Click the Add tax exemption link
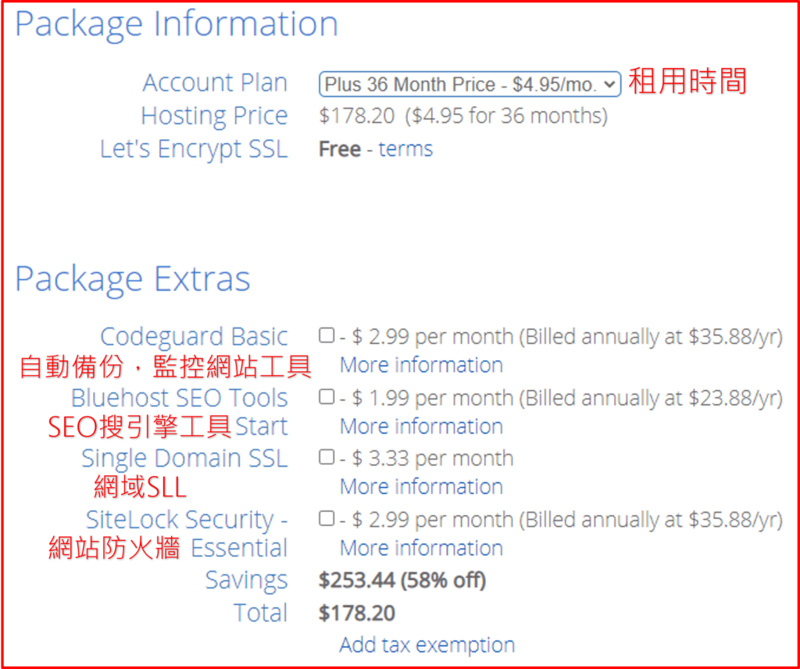The width and height of the screenshot is (800, 669). pyautogui.click(x=427, y=645)
